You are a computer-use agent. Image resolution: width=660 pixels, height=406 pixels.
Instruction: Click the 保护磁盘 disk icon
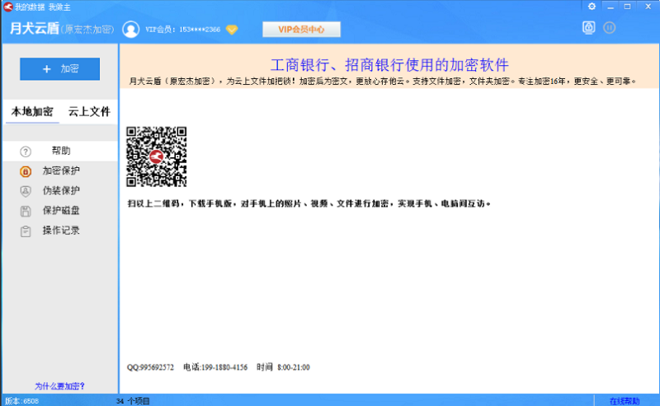click(x=26, y=211)
